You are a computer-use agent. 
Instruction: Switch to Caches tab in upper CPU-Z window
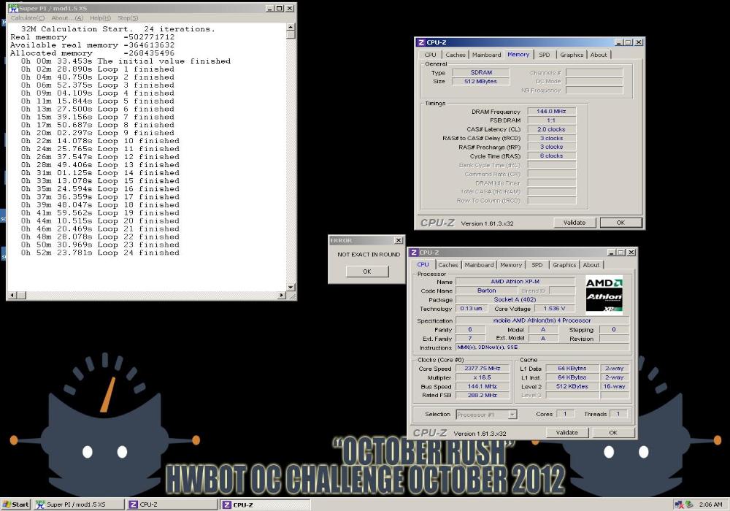pos(456,55)
